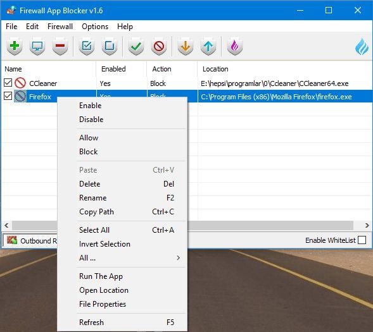Click the blue up arrow Move Up icon
The height and width of the screenshot is (332, 373).
click(208, 46)
